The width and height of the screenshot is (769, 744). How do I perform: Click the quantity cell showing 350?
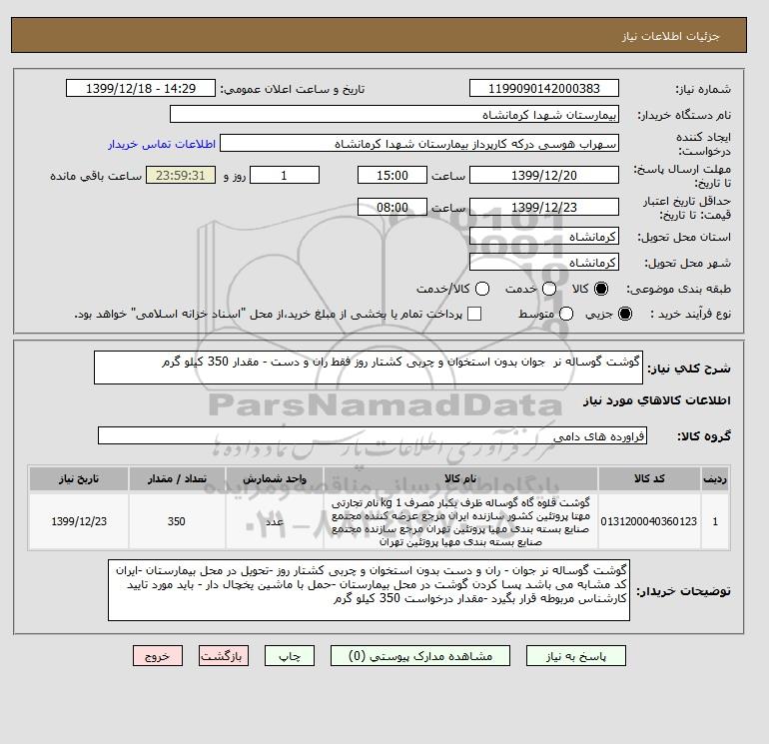(x=177, y=521)
